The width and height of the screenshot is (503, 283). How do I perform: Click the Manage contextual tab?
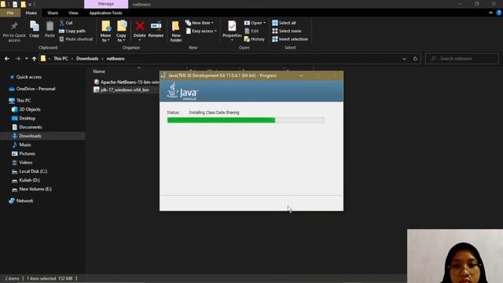[106, 4]
